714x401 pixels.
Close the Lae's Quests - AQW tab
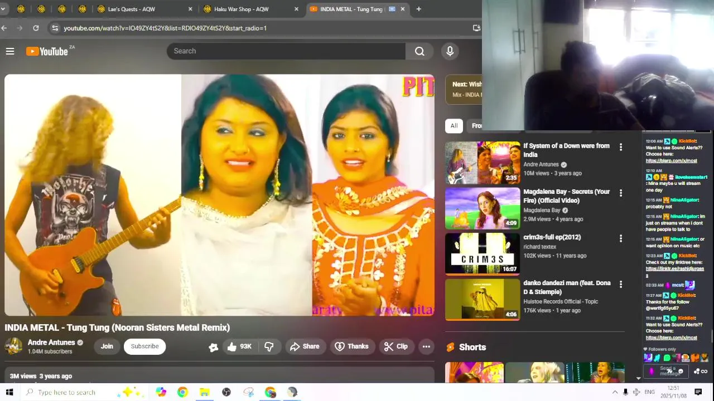(x=190, y=9)
